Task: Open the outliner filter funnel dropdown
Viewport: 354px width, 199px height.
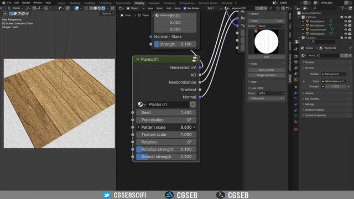Action: pos(343,8)
